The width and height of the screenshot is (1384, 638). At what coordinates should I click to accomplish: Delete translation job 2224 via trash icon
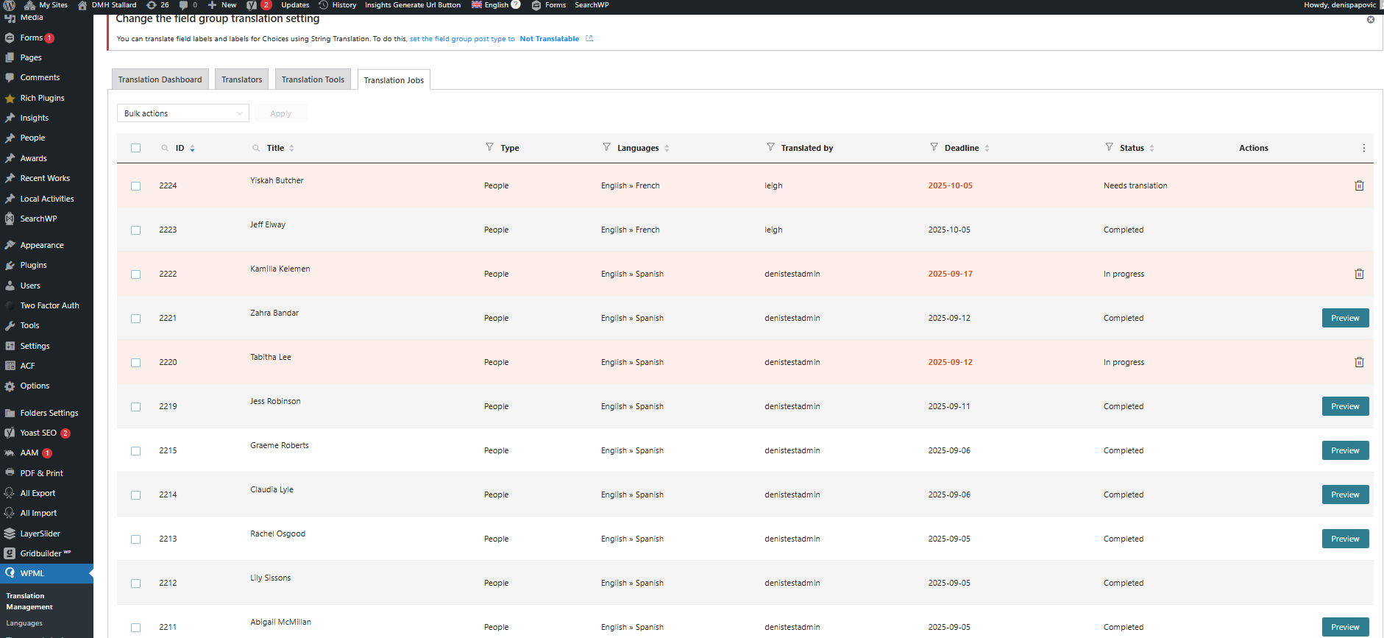tap(1359, 185)
